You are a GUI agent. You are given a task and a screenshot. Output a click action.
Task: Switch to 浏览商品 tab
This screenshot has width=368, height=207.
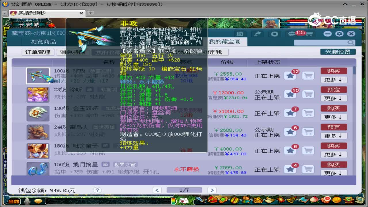pos(43,42)
